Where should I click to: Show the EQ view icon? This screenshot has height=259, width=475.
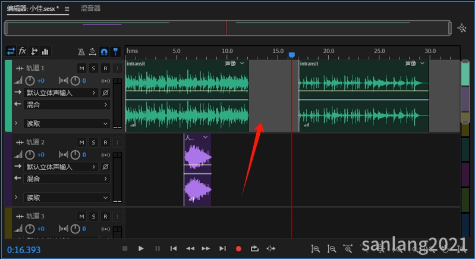click(x=45, y=51)
